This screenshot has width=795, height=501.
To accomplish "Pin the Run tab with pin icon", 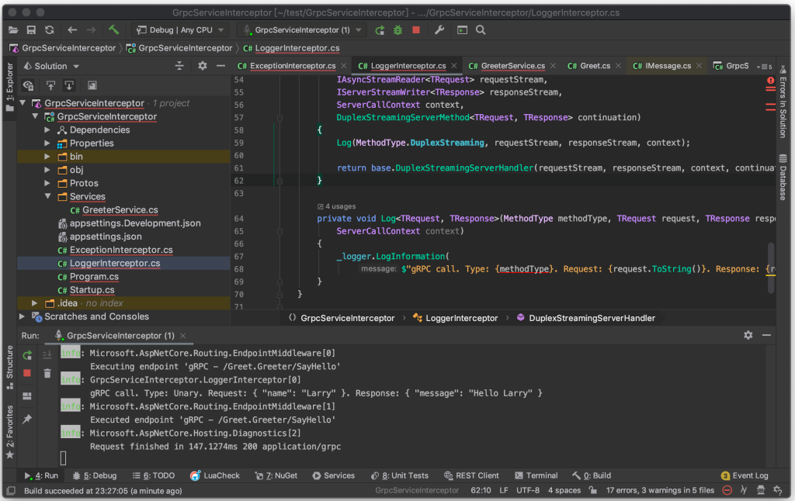I will pos(27,419).
